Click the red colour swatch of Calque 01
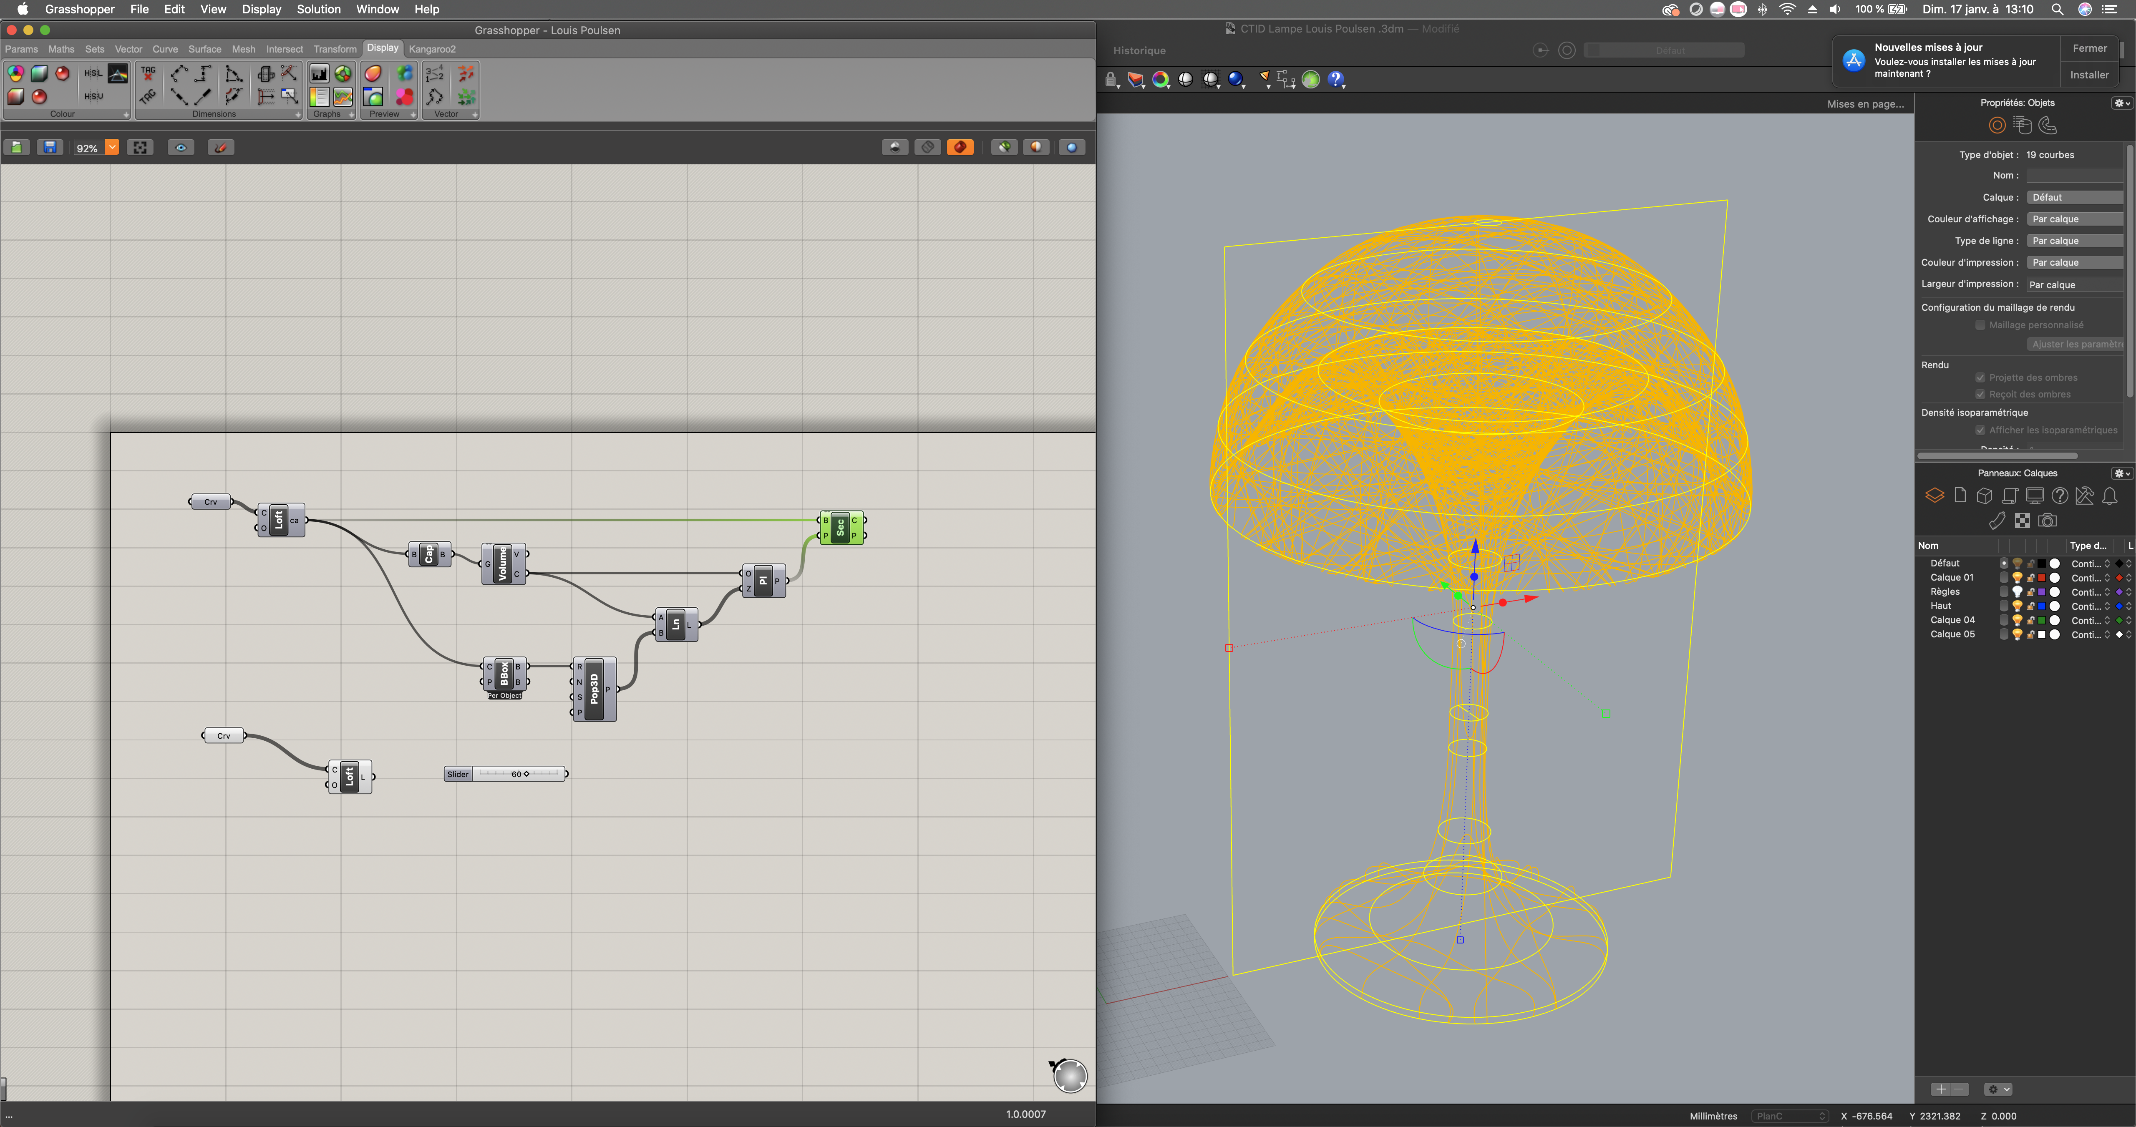Image resolution: width=2136 pixels, height=1127 pixels. tap(2041, 578)
